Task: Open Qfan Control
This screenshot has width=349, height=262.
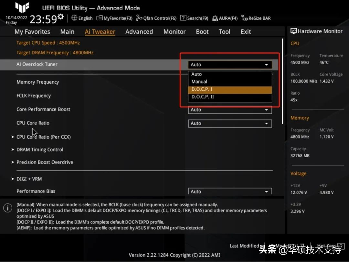Action: pyautogui.click(x=156, y=18)
